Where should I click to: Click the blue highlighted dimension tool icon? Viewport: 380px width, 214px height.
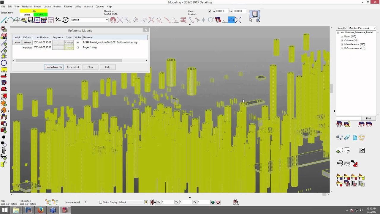coord(231,20)
